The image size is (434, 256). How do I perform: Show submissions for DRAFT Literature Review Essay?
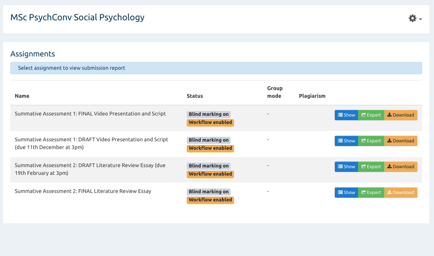pyautogui.click(x=346, y=167)
